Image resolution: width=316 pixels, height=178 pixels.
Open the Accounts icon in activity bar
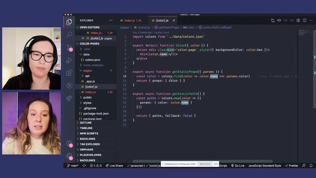70,144
